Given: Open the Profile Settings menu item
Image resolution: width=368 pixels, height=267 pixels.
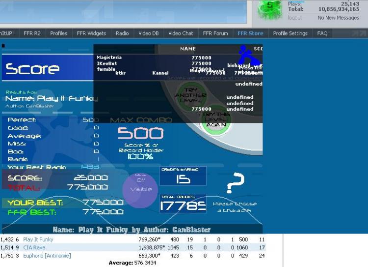Looking at the screenshot, I should click(x=290, y=33).
